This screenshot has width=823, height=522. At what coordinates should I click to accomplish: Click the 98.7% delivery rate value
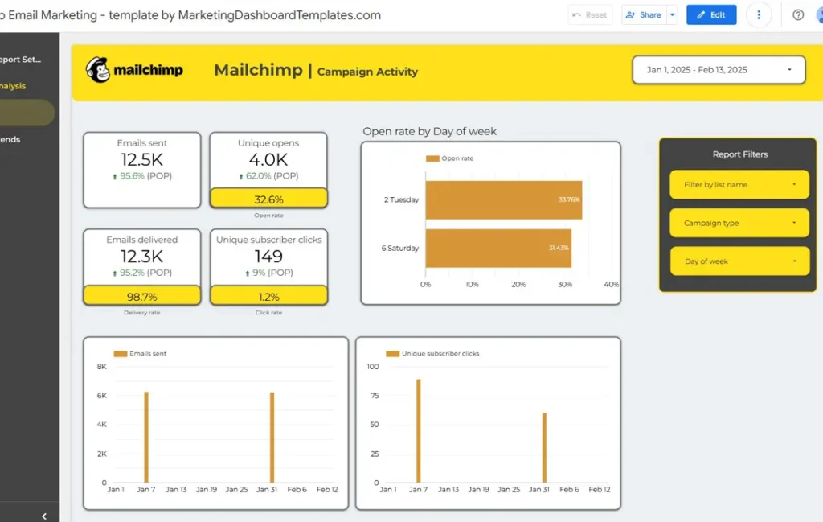click(x=141, y=297)
